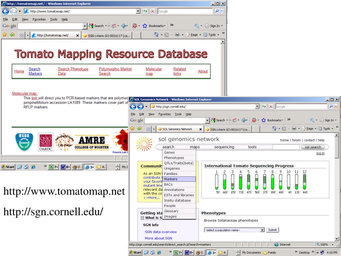The image size is (341, 256).
Task: Click My Documents on taskbar
Action: [x=251, y=253]
